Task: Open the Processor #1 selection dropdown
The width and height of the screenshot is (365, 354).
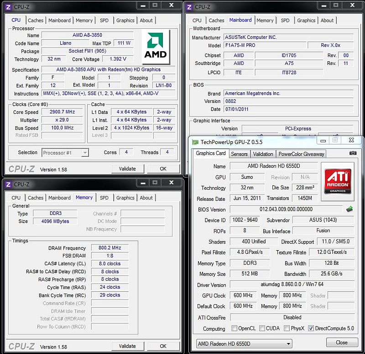Action: pyautogui.click(x=85, y=153)
